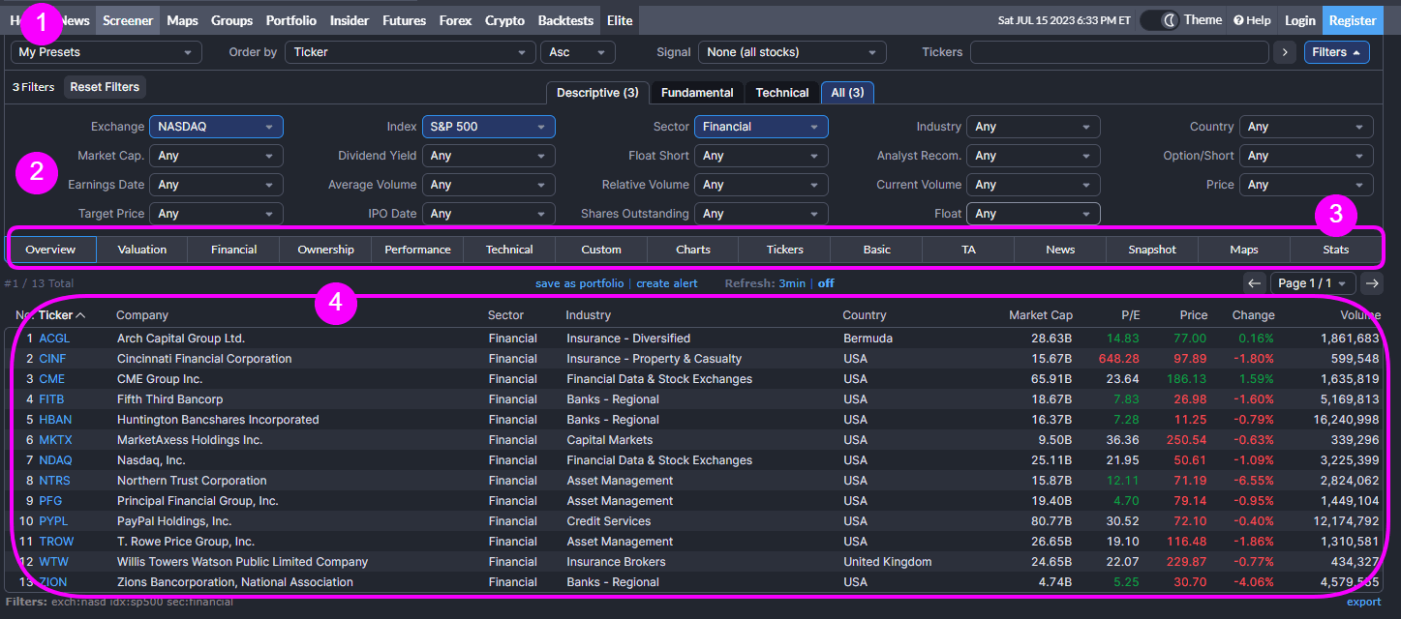The image size is (1401, 619).
Task: Switch to the Performance view tab
Action: 417,250
